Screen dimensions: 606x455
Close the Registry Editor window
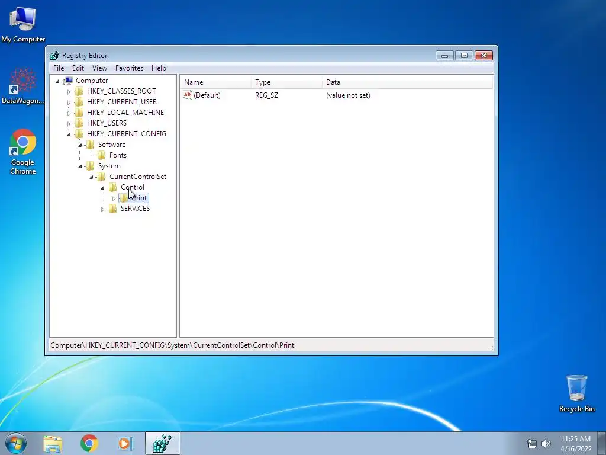pos(483,56)
